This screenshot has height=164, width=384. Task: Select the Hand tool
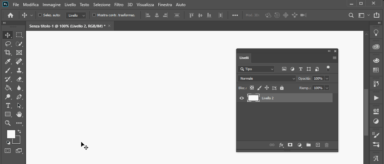19,114
